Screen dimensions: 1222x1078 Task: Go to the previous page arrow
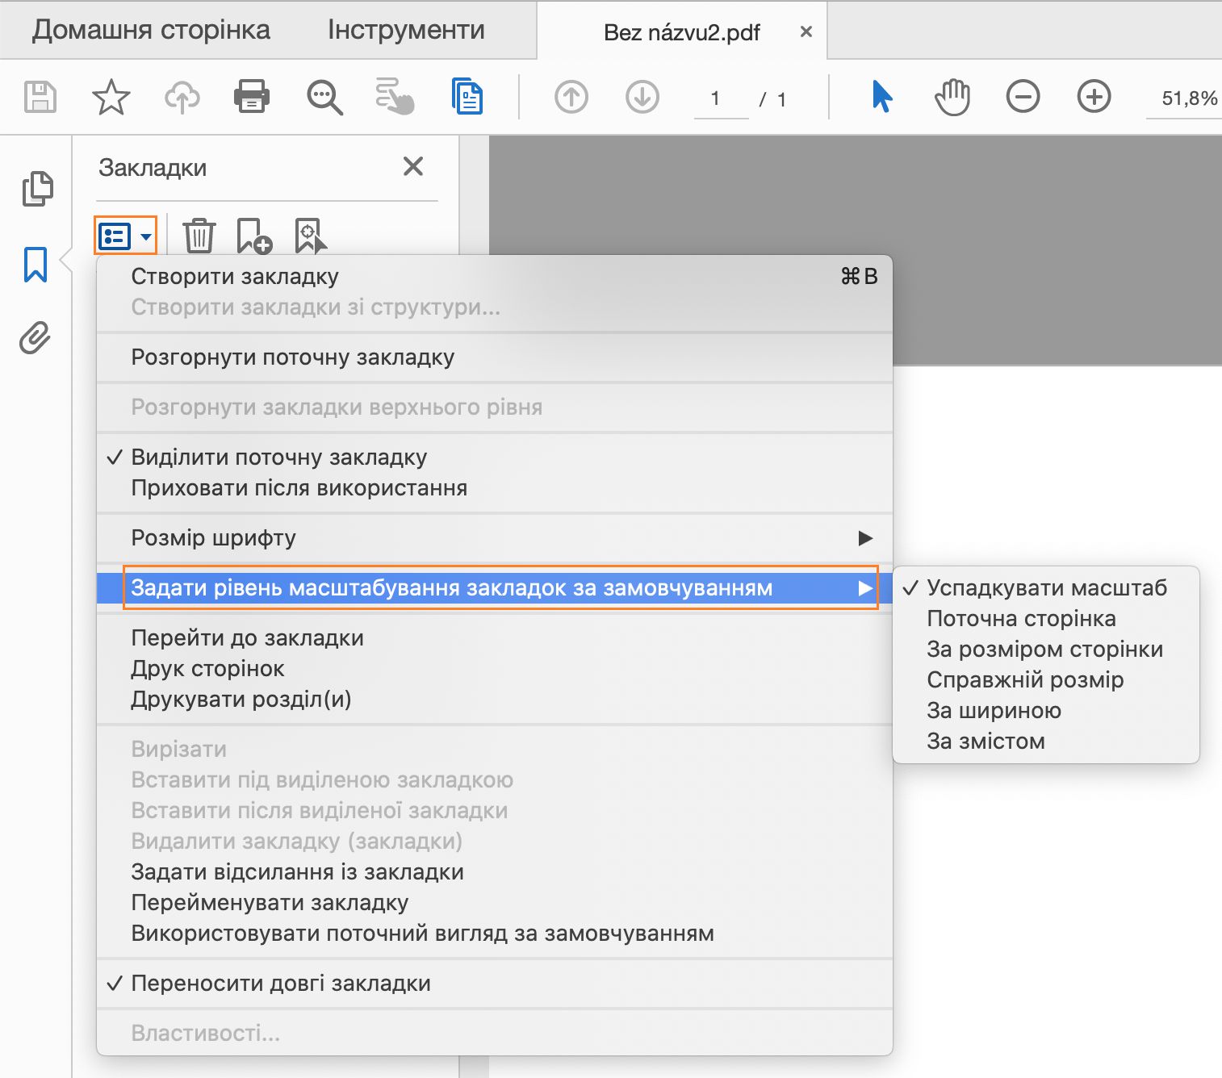pyautogui.click(x=571, y=98)
